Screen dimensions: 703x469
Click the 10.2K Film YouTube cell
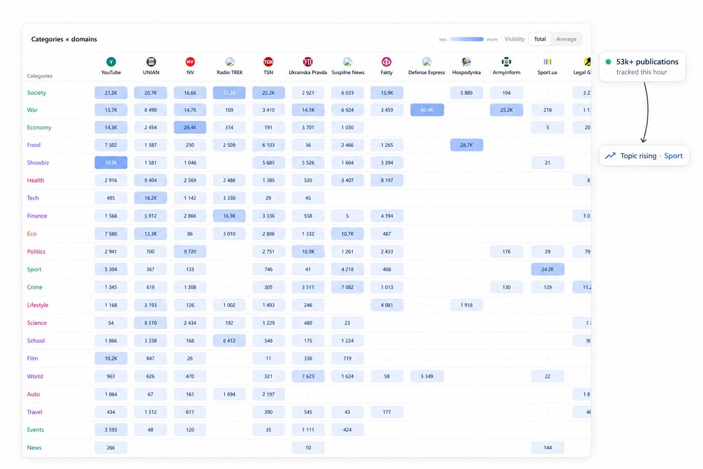click(x=111, y=358)
